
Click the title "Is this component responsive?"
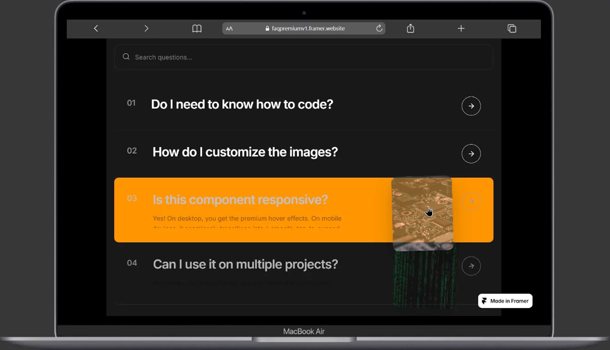(240, 200)
